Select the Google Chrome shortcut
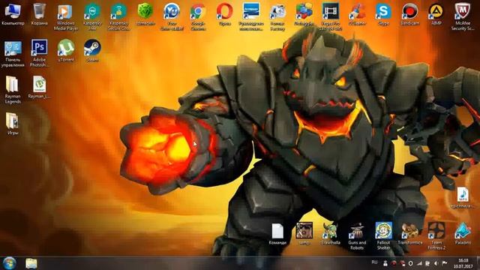Viewport: 480px width, 270px height. click(198, 16)
